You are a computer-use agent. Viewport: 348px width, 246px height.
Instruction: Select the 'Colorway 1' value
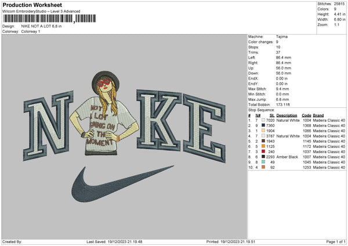click(x=31, y=31)
